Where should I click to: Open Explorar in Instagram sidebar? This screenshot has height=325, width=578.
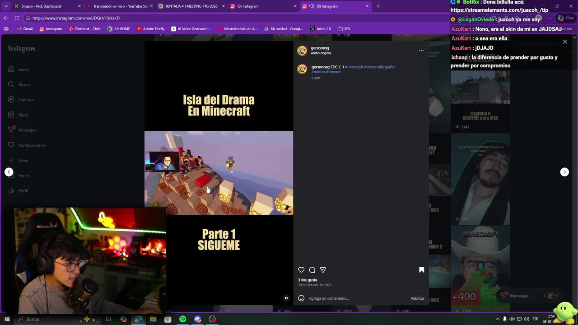pyautogui.click(x=21, y=100)
